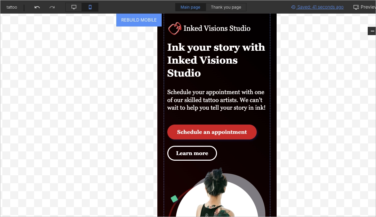The width and height of the screenshot is (376, 217).
Task: Click the minus zoom-out icon
Action: (372, 30)
